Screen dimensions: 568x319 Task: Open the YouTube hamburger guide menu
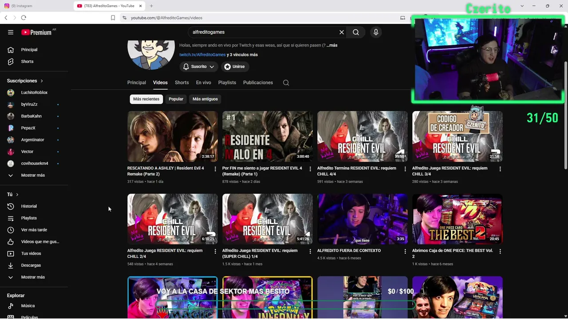tap(11, 32)
